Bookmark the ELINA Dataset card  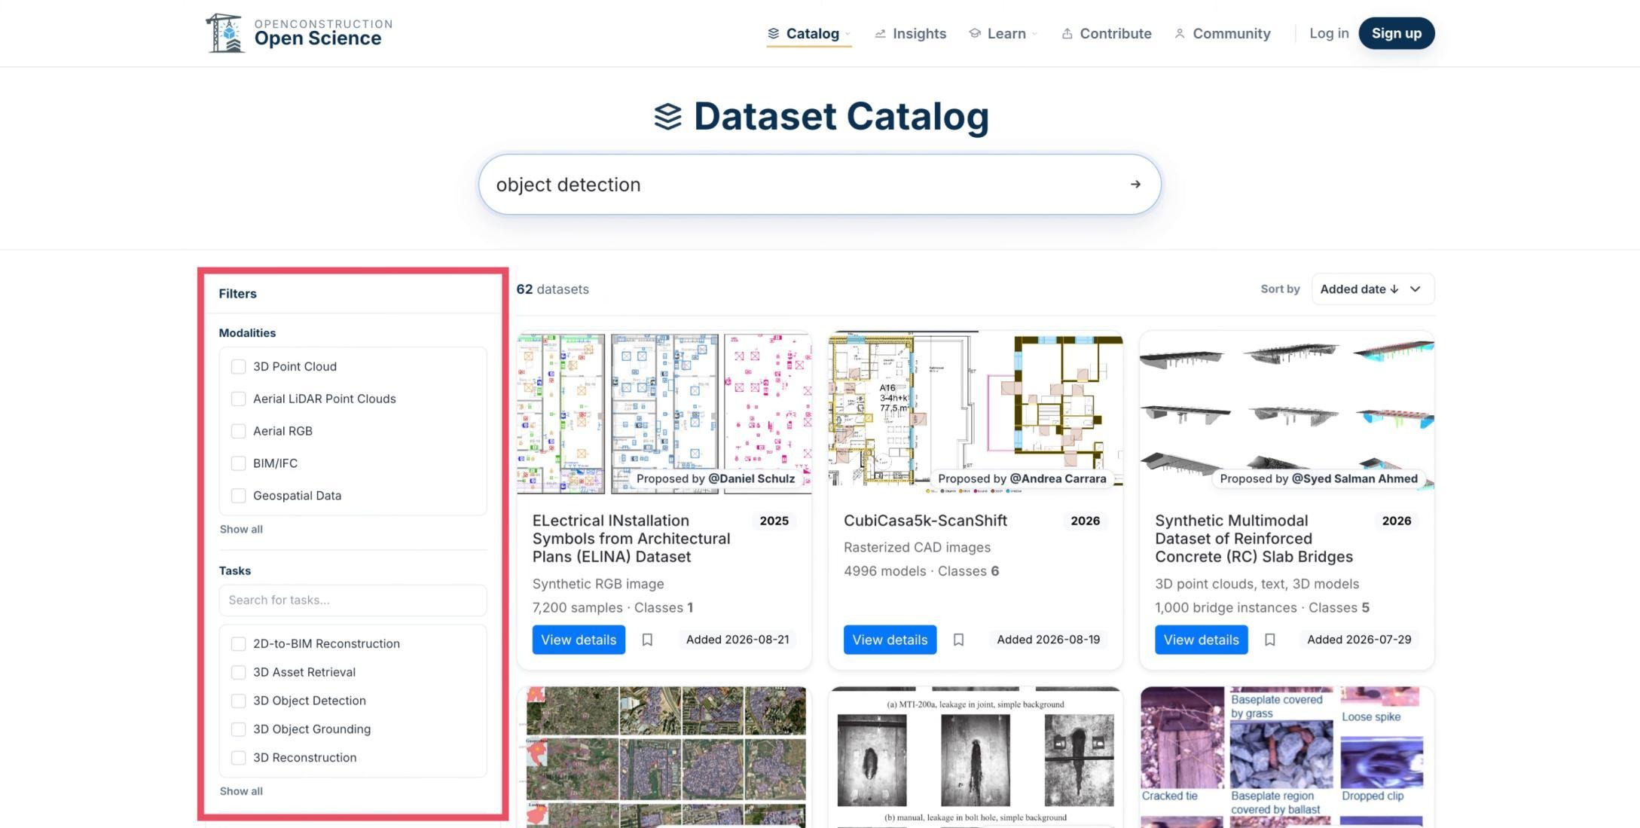pos(647,640)
